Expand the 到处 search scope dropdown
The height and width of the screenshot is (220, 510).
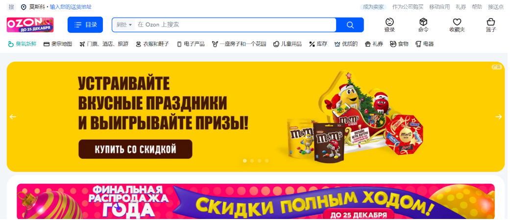click(x=124, y=24)
